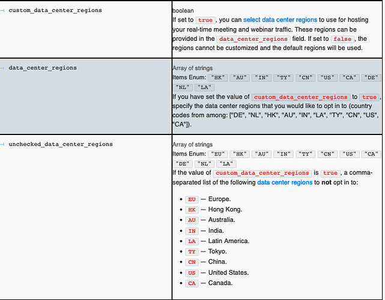Click "NL" enum in data_center_regions row

point(183,88)
